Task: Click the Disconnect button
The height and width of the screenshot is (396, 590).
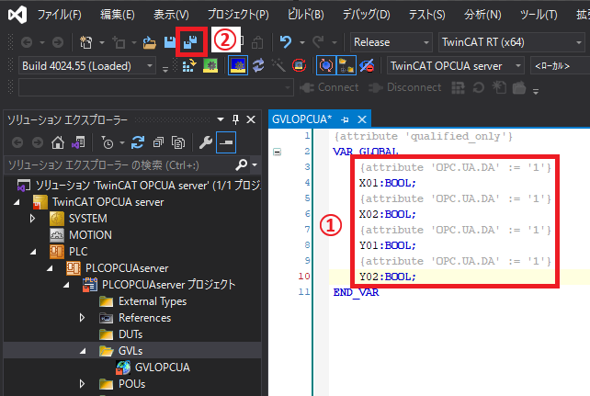Action: point(405,87)
